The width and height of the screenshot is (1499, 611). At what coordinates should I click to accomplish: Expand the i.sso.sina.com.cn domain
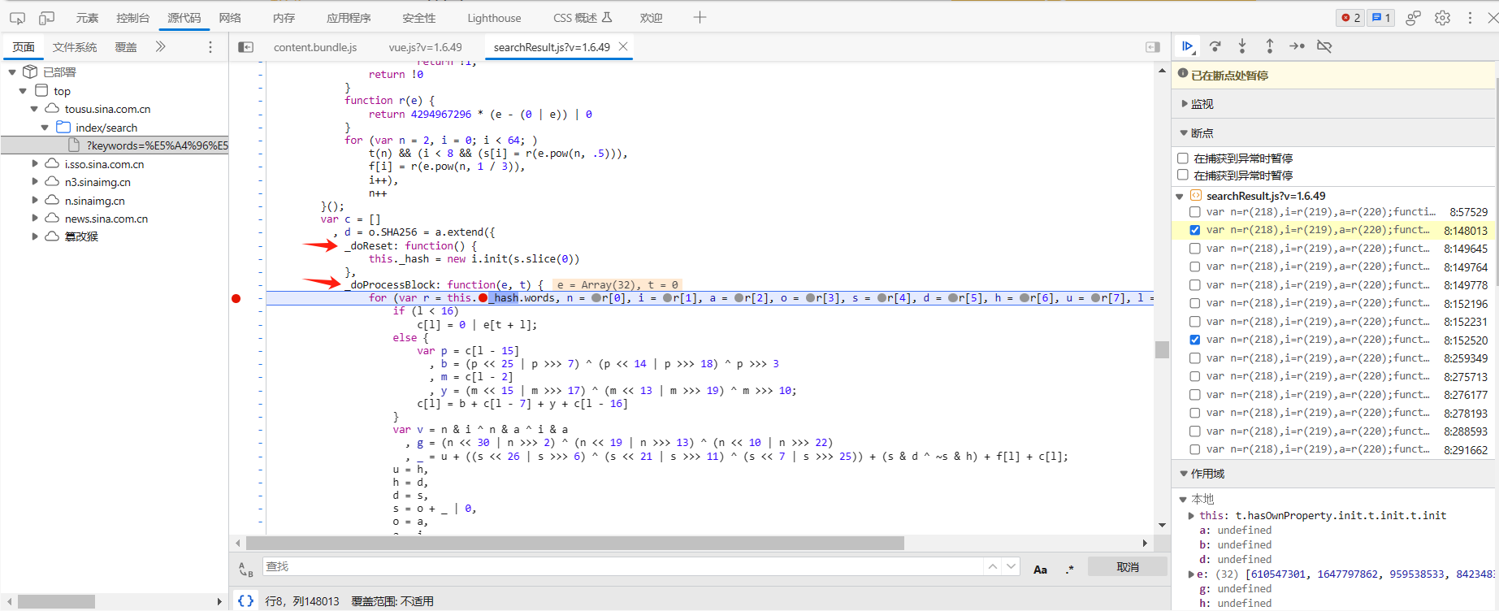[x=34, y=164]
